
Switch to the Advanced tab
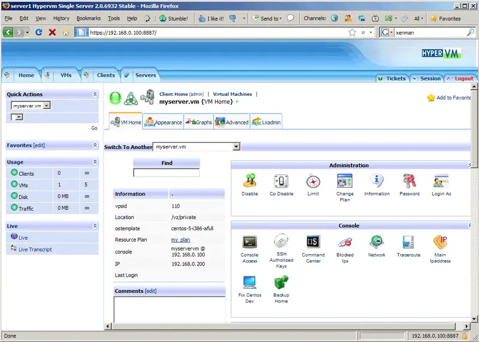(232, 122)
